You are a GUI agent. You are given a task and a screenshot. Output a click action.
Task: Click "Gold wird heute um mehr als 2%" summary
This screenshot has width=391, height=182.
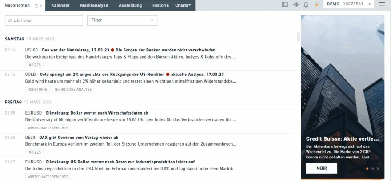click(x=131, y=81)
